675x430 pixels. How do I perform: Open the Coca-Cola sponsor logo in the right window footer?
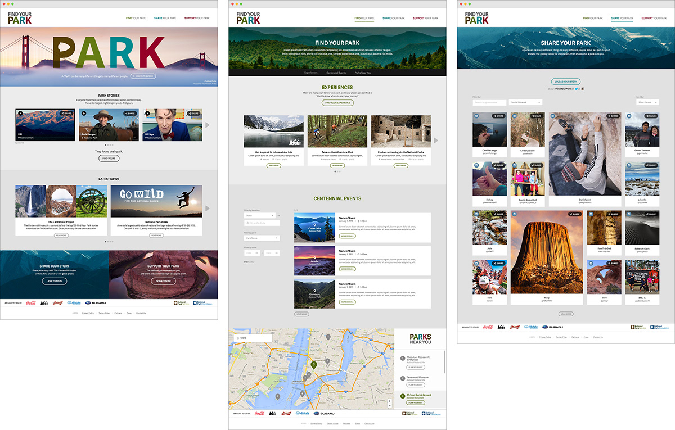coord(488,327)
